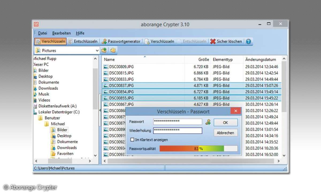This screenshot has width=321, height=193.
Task: Click the Musik folder icon in tree
Action: click(x=35, y=94)
